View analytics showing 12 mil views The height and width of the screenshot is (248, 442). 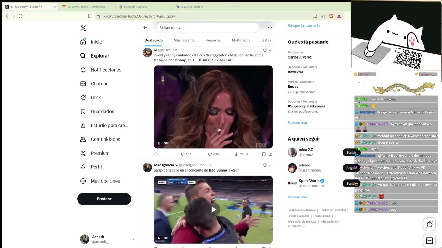coord(241,154)
